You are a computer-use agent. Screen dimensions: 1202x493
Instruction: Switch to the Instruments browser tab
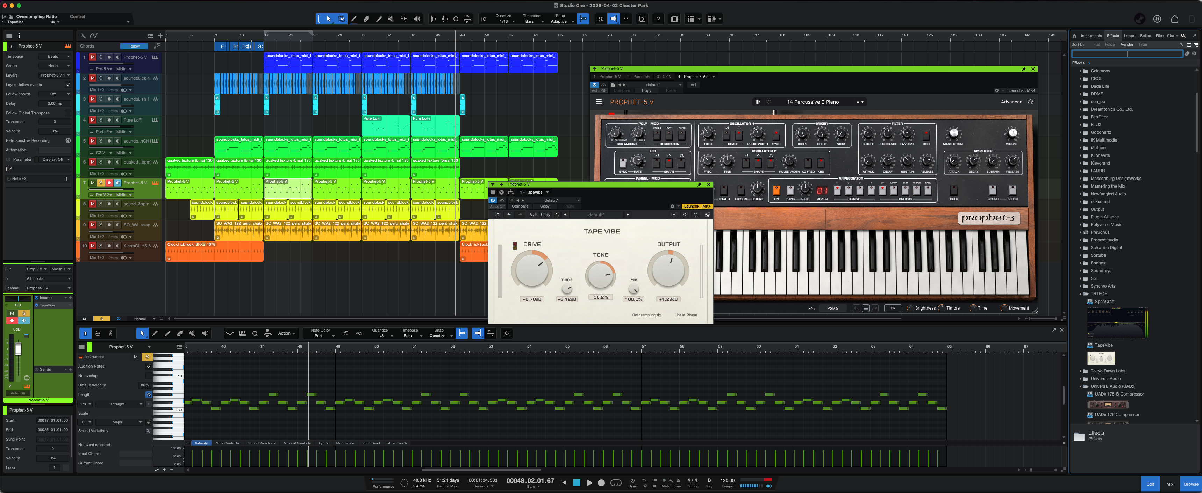coord(1091,36)
